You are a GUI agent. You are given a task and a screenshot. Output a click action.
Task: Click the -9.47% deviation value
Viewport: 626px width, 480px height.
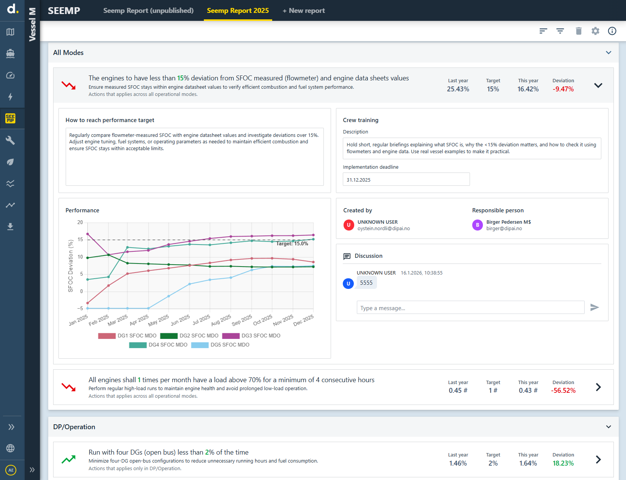pos(563,89)
